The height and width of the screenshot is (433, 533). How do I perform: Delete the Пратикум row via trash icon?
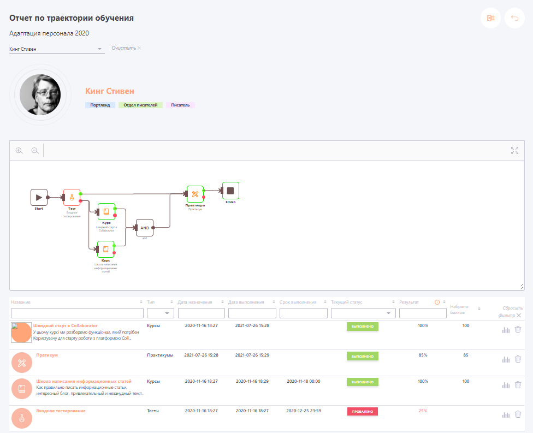click(517, 359)
